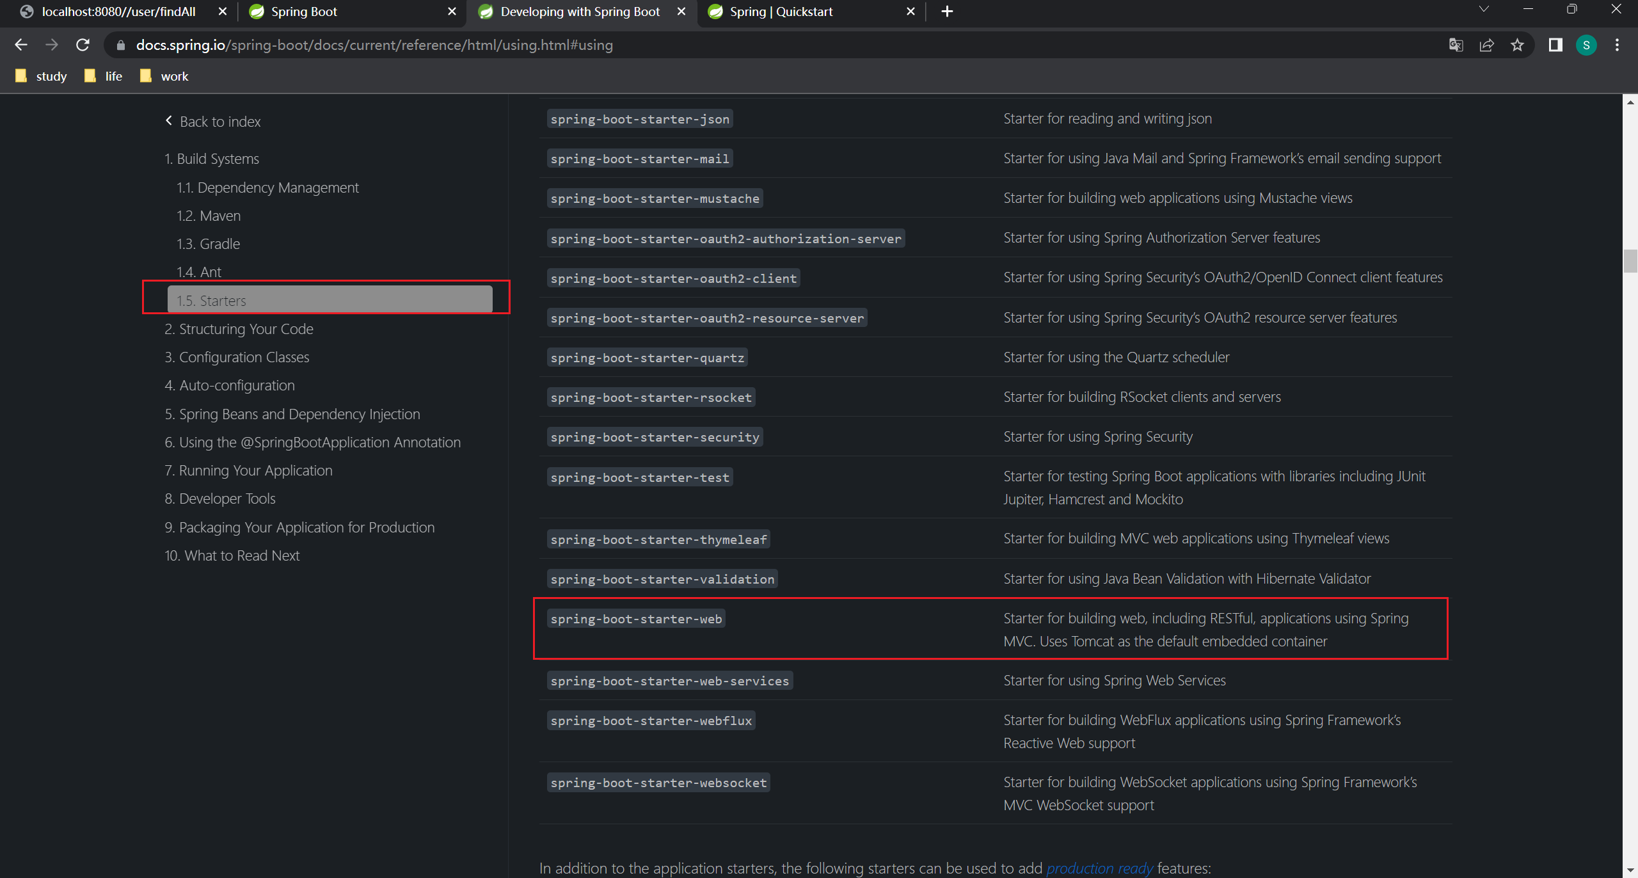Open 1. Build Systems section
The width and height of the screenshot is (1638, 878).
pos(212,159)
